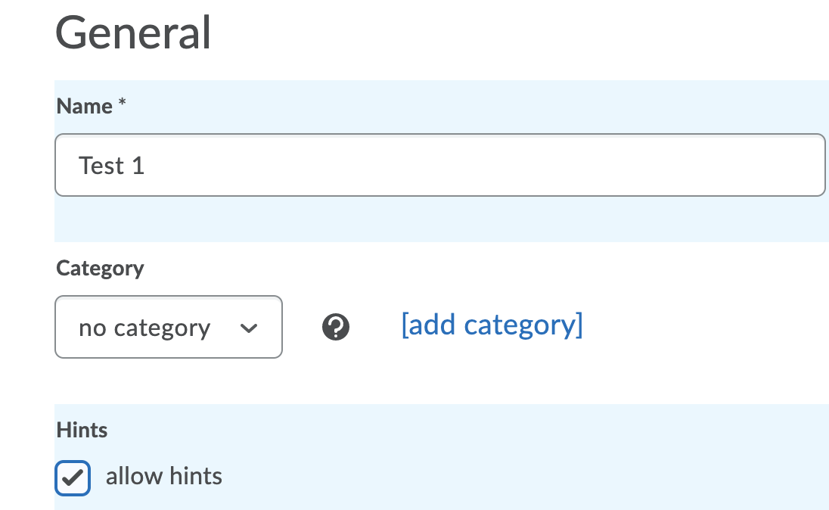Click the help question mark icon
Screen dimensions: 829x510
[335, 328]
